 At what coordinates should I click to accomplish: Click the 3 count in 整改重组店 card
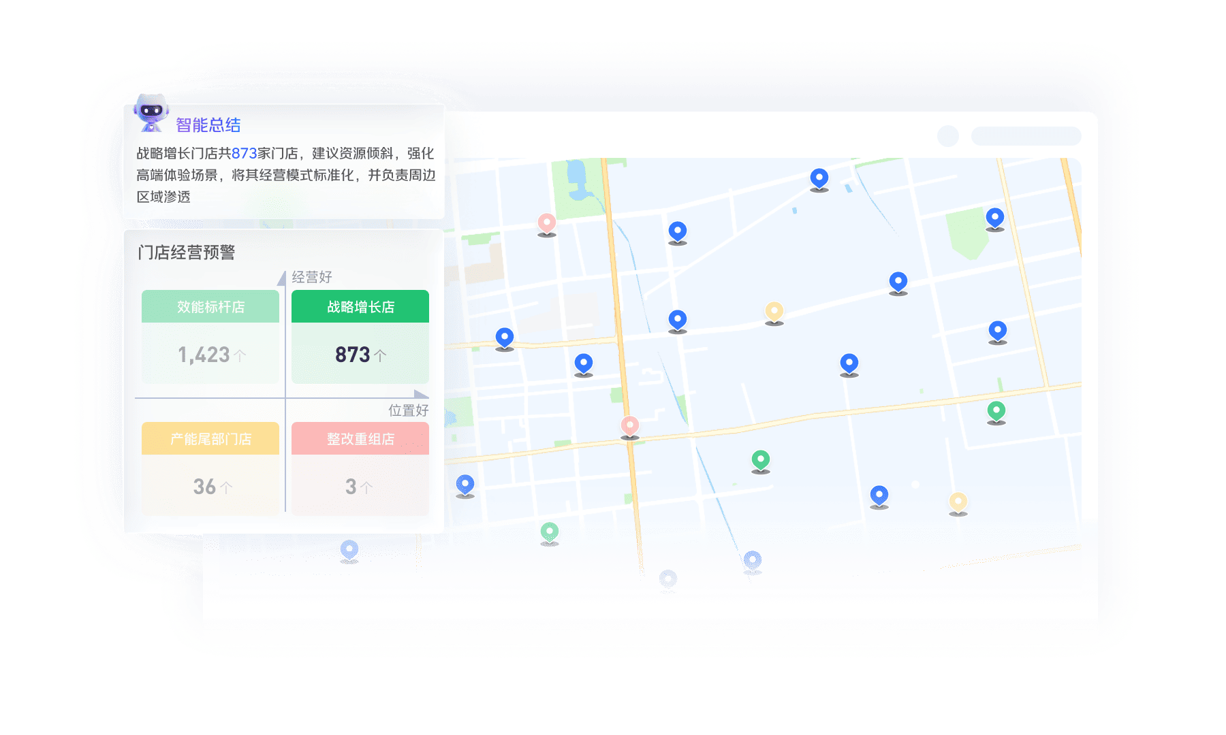[x=351, y=487]
